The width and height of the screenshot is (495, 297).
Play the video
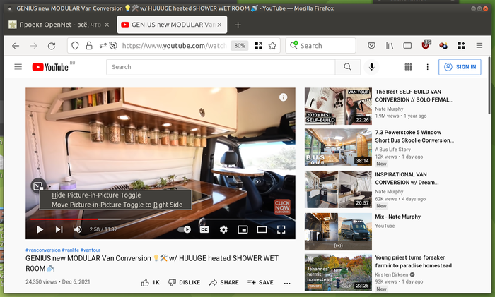(x=40, y=229)
